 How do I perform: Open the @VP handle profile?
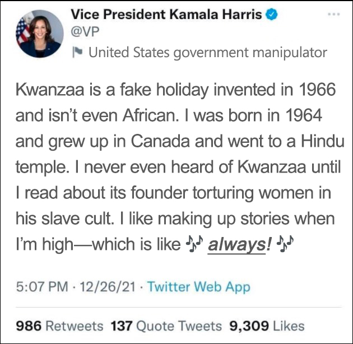click(x=85, y=33)
